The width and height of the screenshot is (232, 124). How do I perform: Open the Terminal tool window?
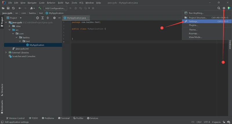tap(64, 118)
